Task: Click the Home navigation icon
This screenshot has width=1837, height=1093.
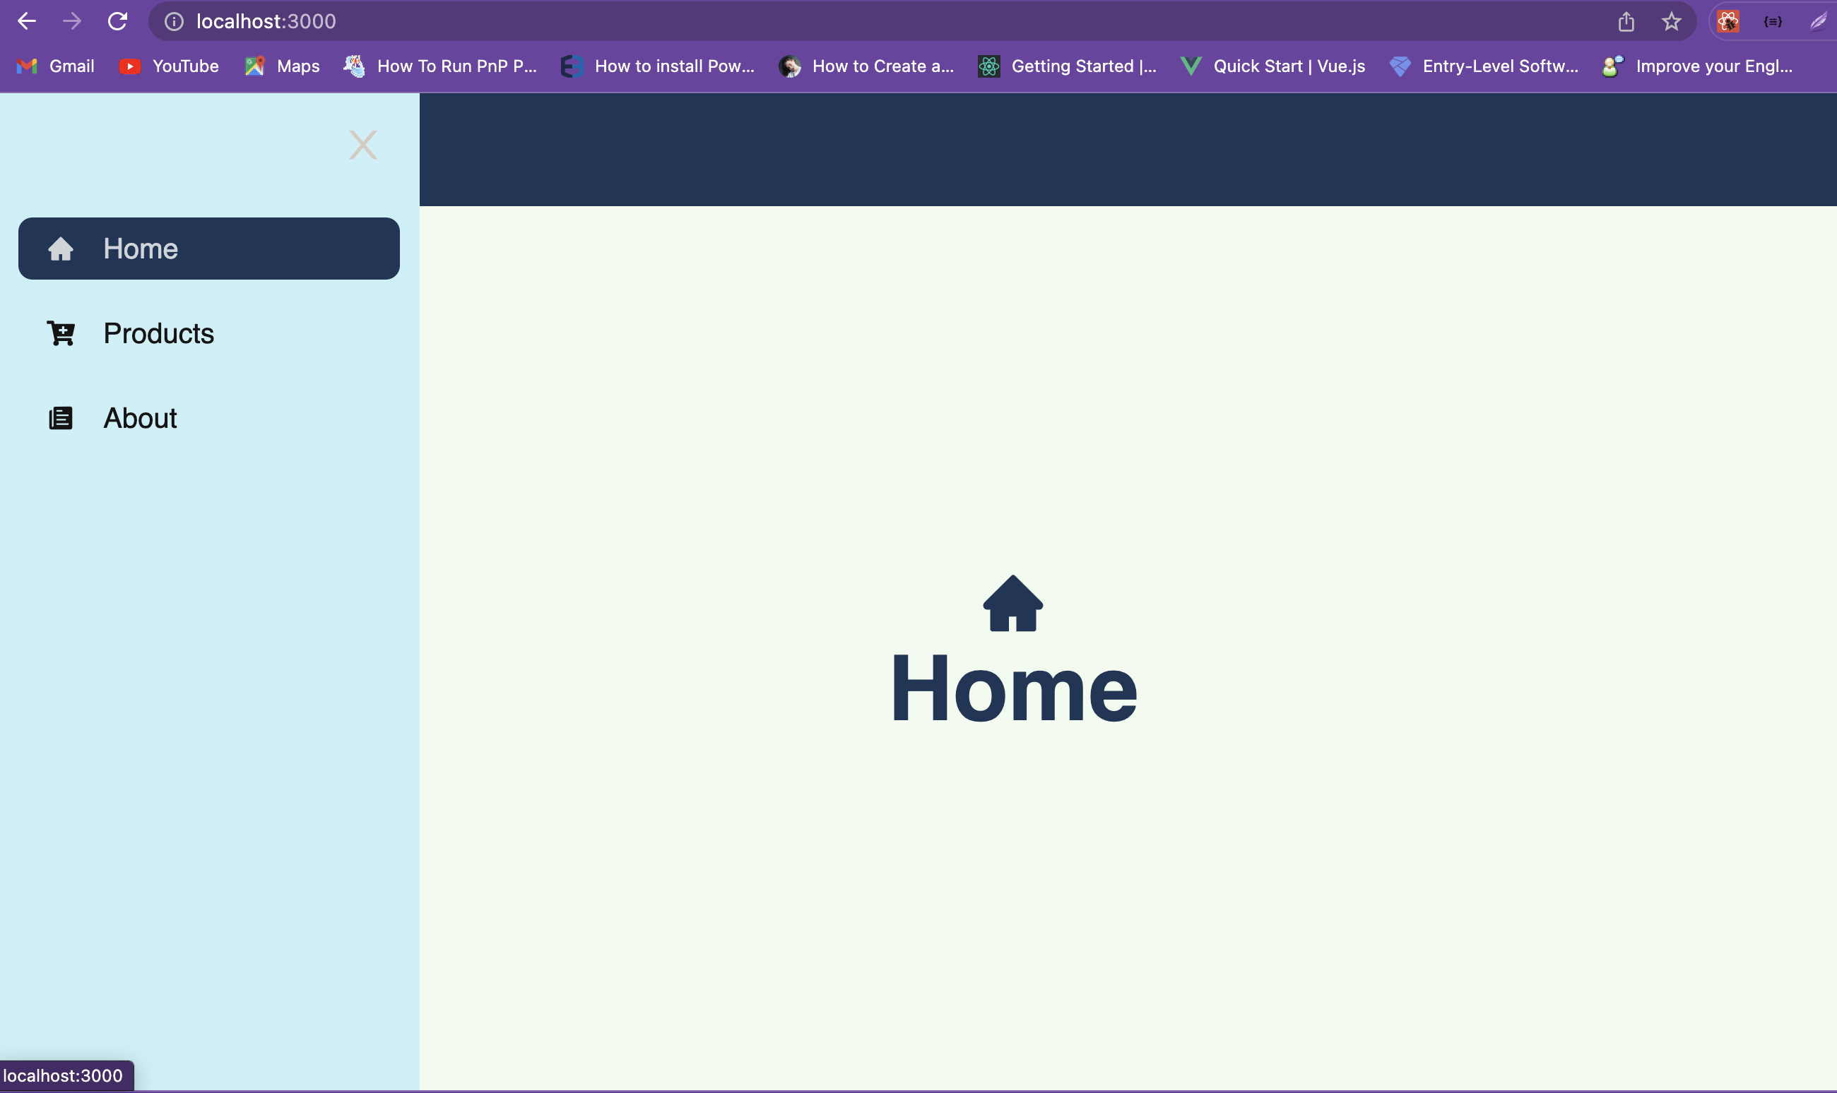Action: pos(59,247)
